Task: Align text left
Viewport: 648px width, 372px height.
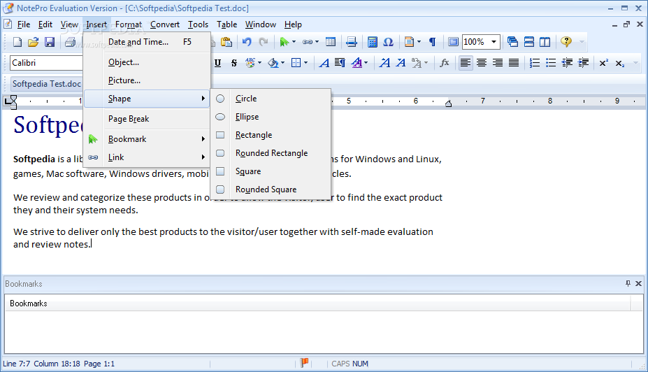Action: pyautogui.click(x=466, y=63)
